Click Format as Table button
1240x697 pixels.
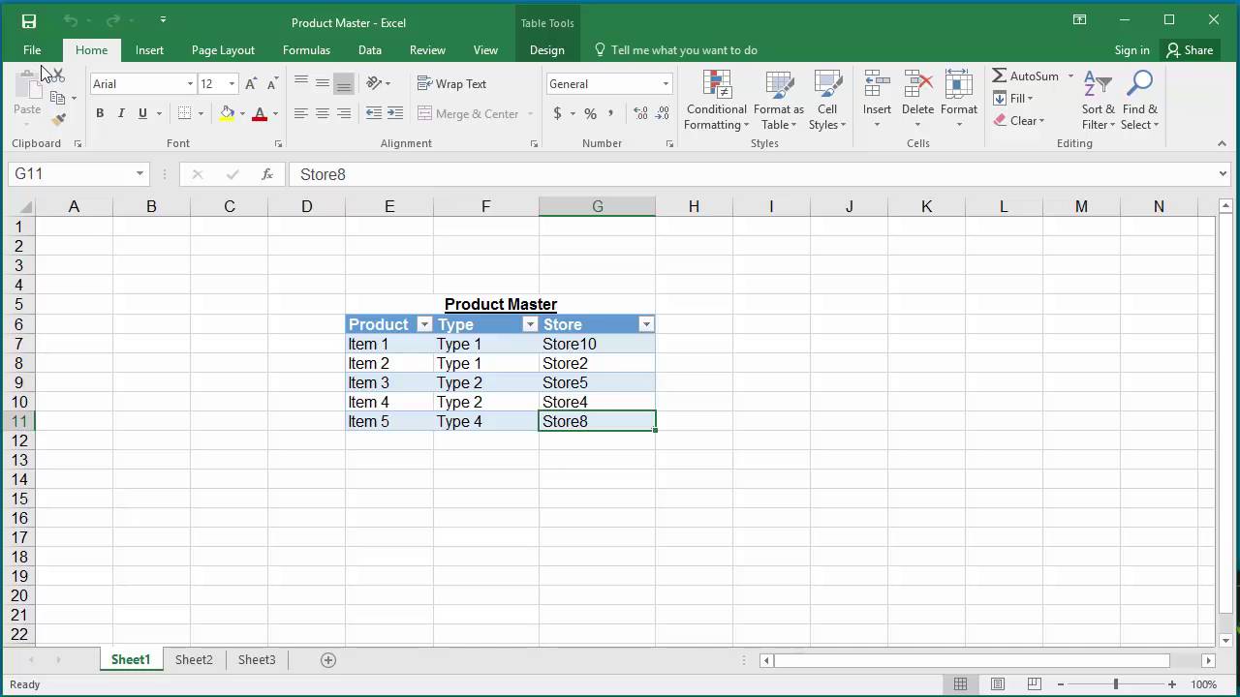[779, 100]
